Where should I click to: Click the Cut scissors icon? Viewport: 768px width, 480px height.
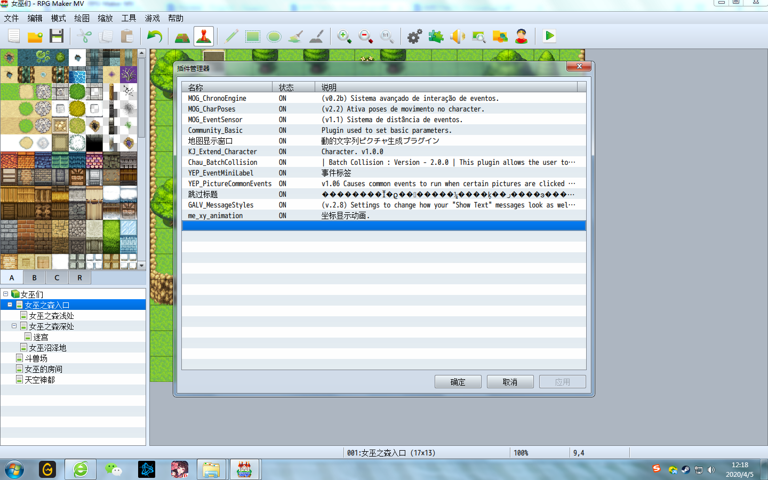pyautogui.click(x=84, y=36)
